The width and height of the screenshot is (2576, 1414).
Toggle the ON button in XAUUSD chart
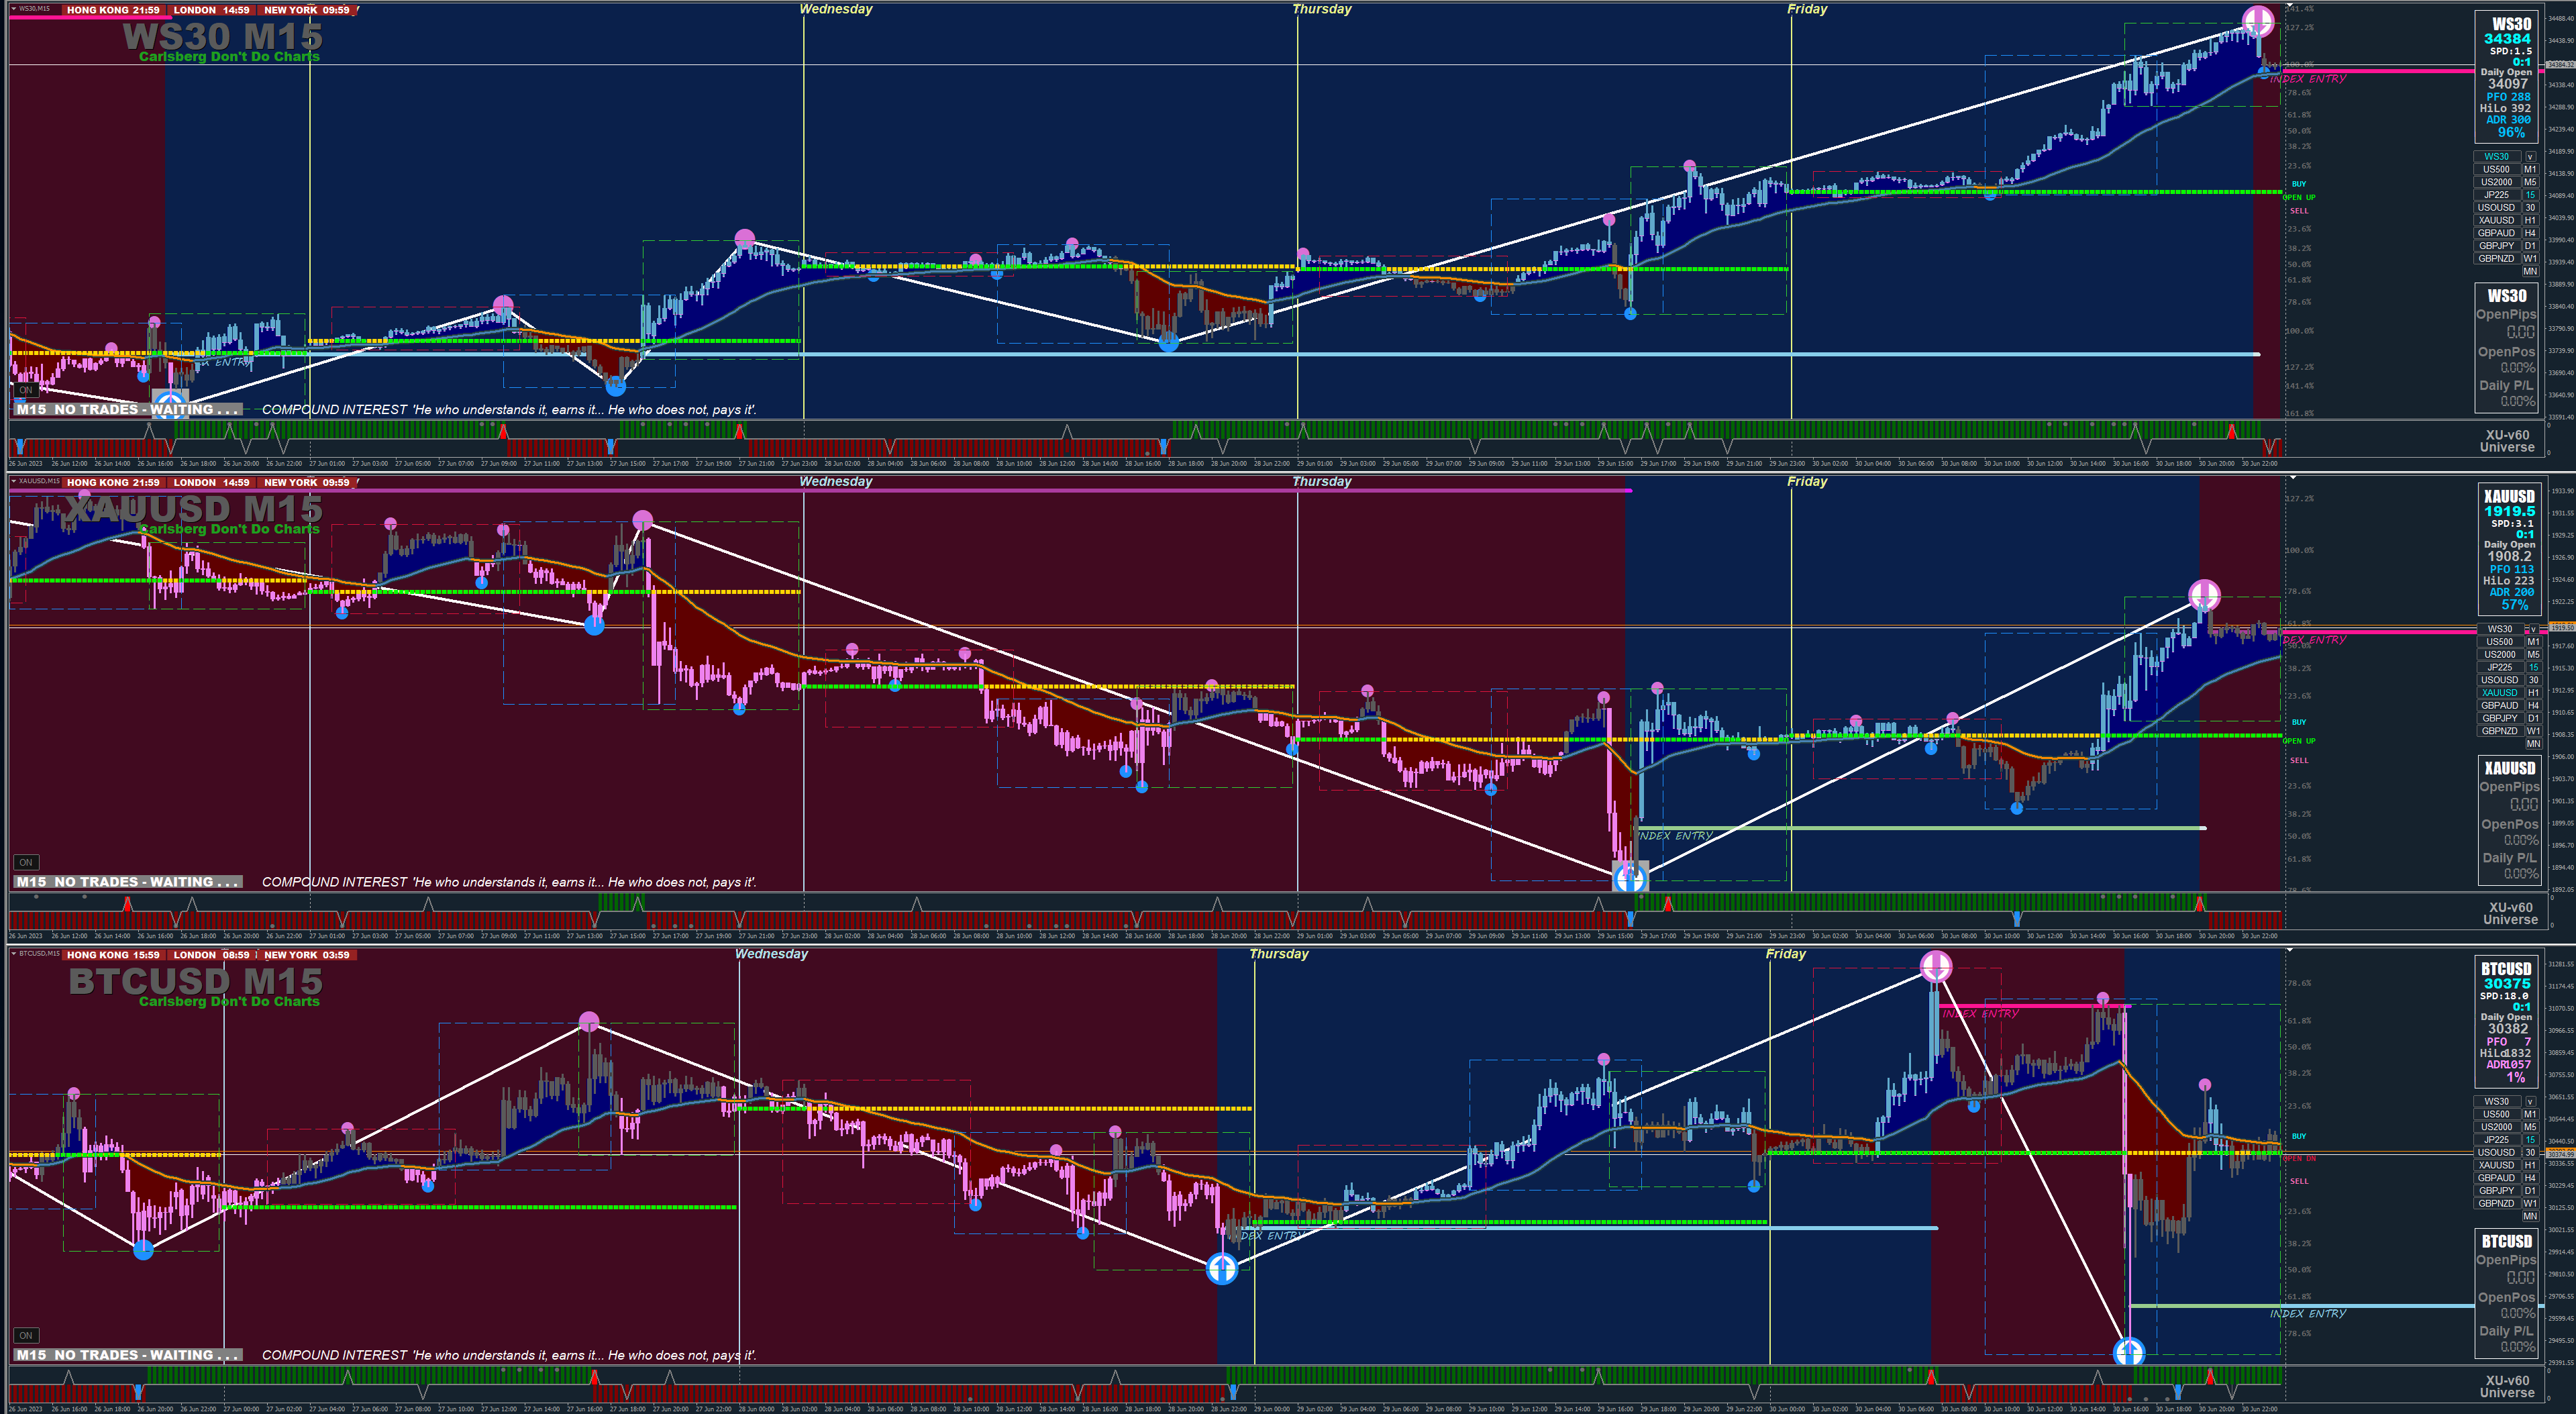(x=26, y=862)
